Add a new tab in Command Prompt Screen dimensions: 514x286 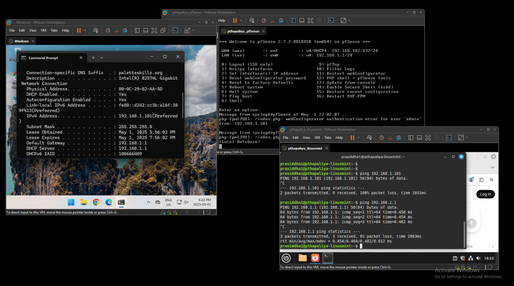93,58
